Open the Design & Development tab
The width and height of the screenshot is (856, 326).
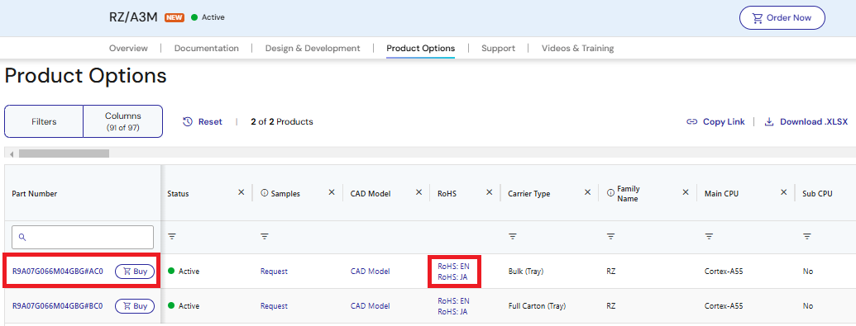pyautogui.click(x=313, y=48)
